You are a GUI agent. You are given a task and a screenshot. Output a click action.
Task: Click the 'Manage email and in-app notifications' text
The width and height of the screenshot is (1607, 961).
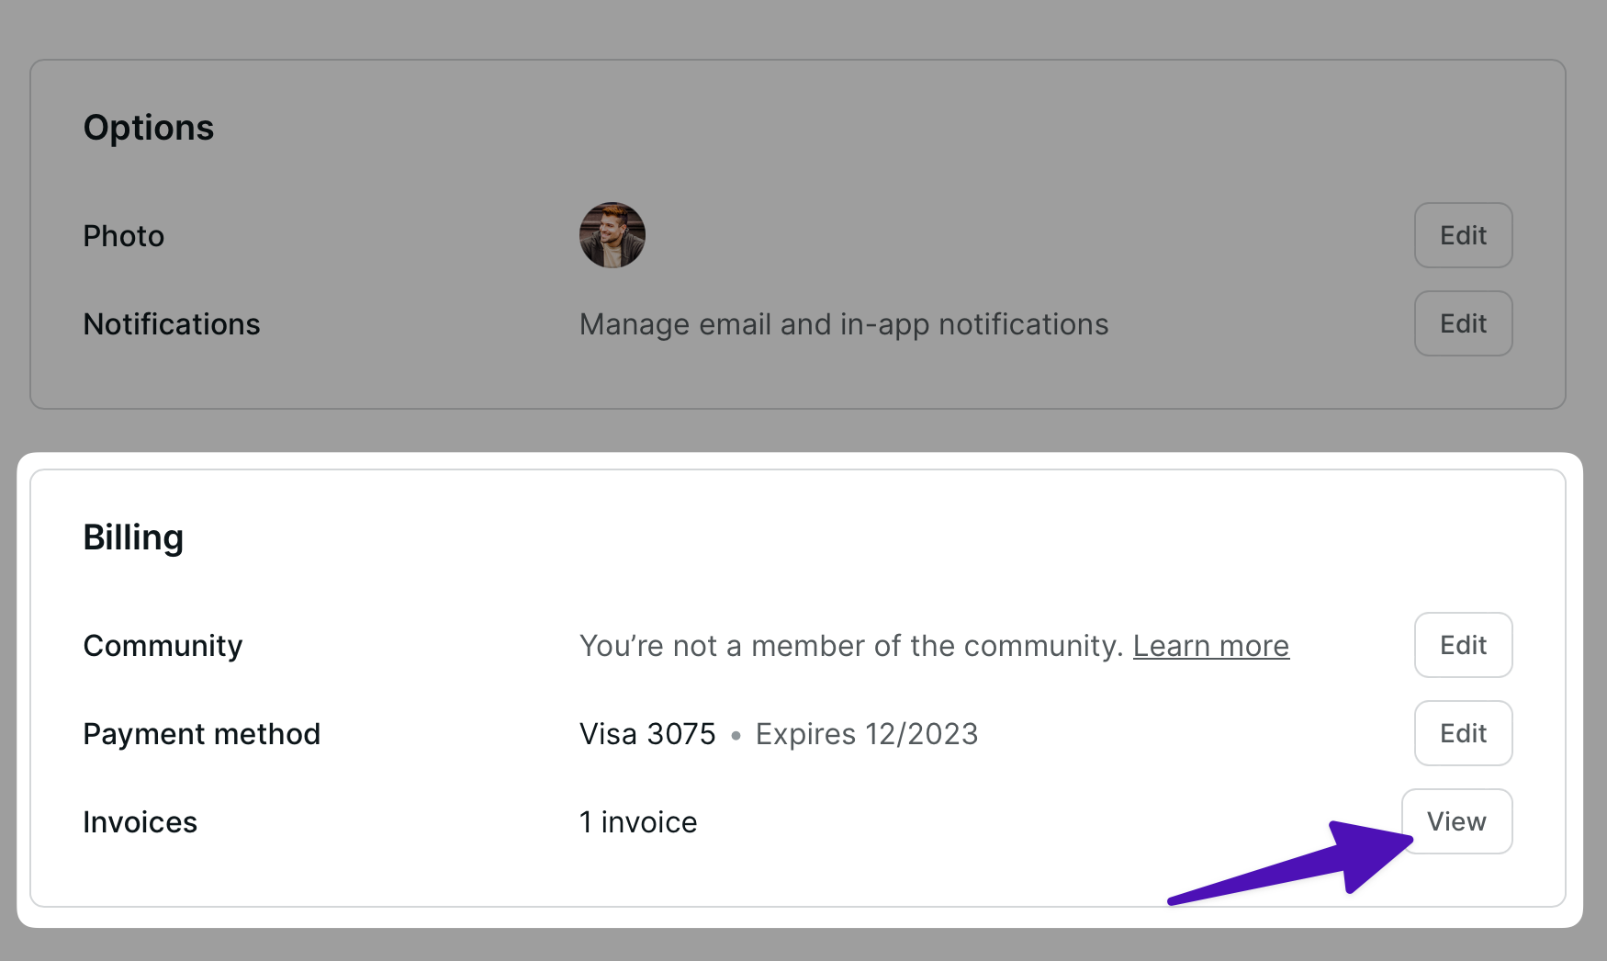pyautogui.click(x=844, y=324)
